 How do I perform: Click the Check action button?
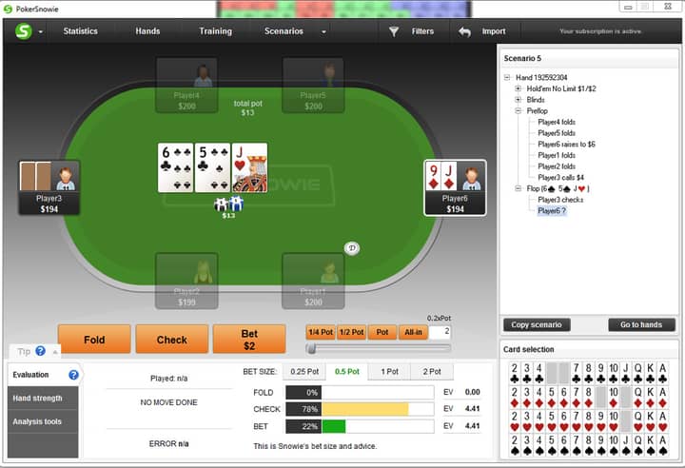(171, 340)
